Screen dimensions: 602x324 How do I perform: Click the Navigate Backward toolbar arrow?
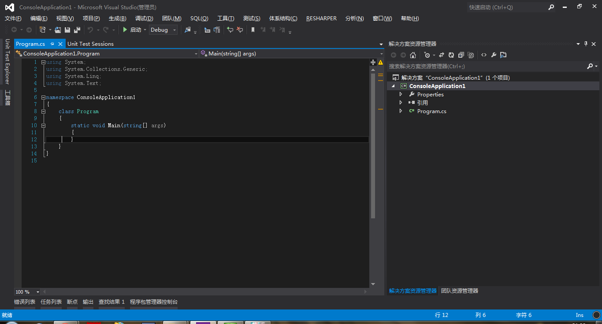click(14, 29)
